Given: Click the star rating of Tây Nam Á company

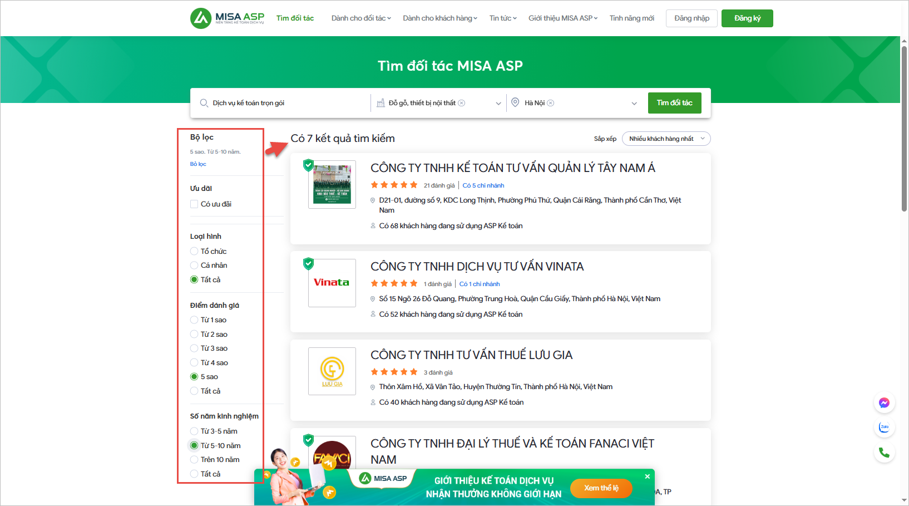Looking at the screenshot, I should (394, 185).
